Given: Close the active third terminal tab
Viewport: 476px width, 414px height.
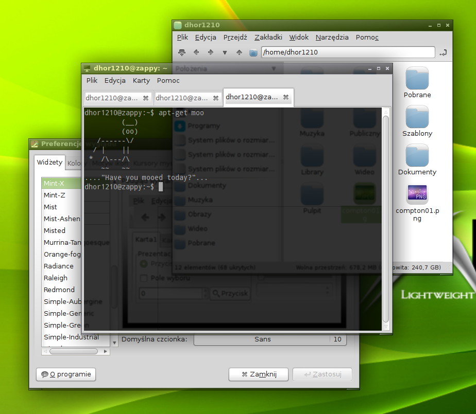Looking at the screenshot, I should 286,97.
